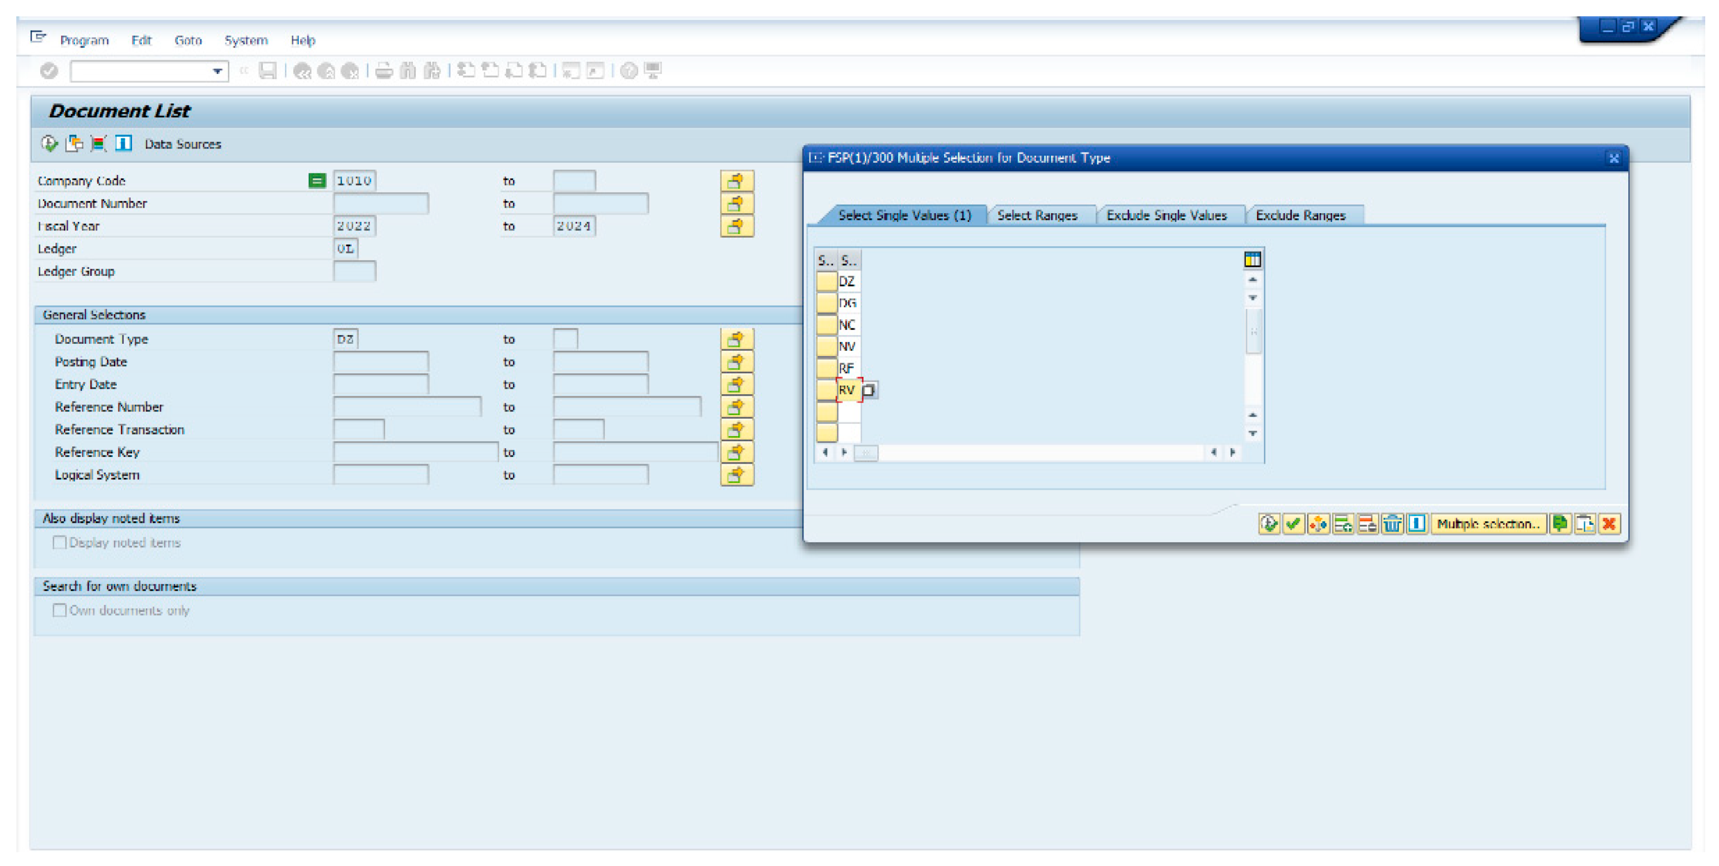
Task: Click the popup grid vertical scrollbar handle
Action: [x=1253, y=331]
